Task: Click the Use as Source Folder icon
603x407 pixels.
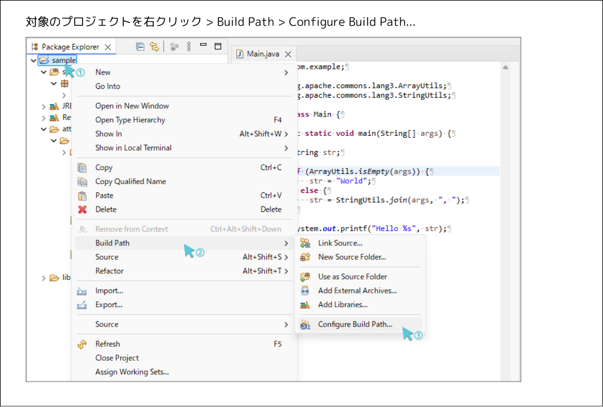Action: (x=306, y=277)
